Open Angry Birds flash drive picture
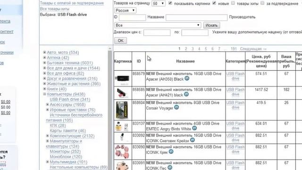 [122, 126]
